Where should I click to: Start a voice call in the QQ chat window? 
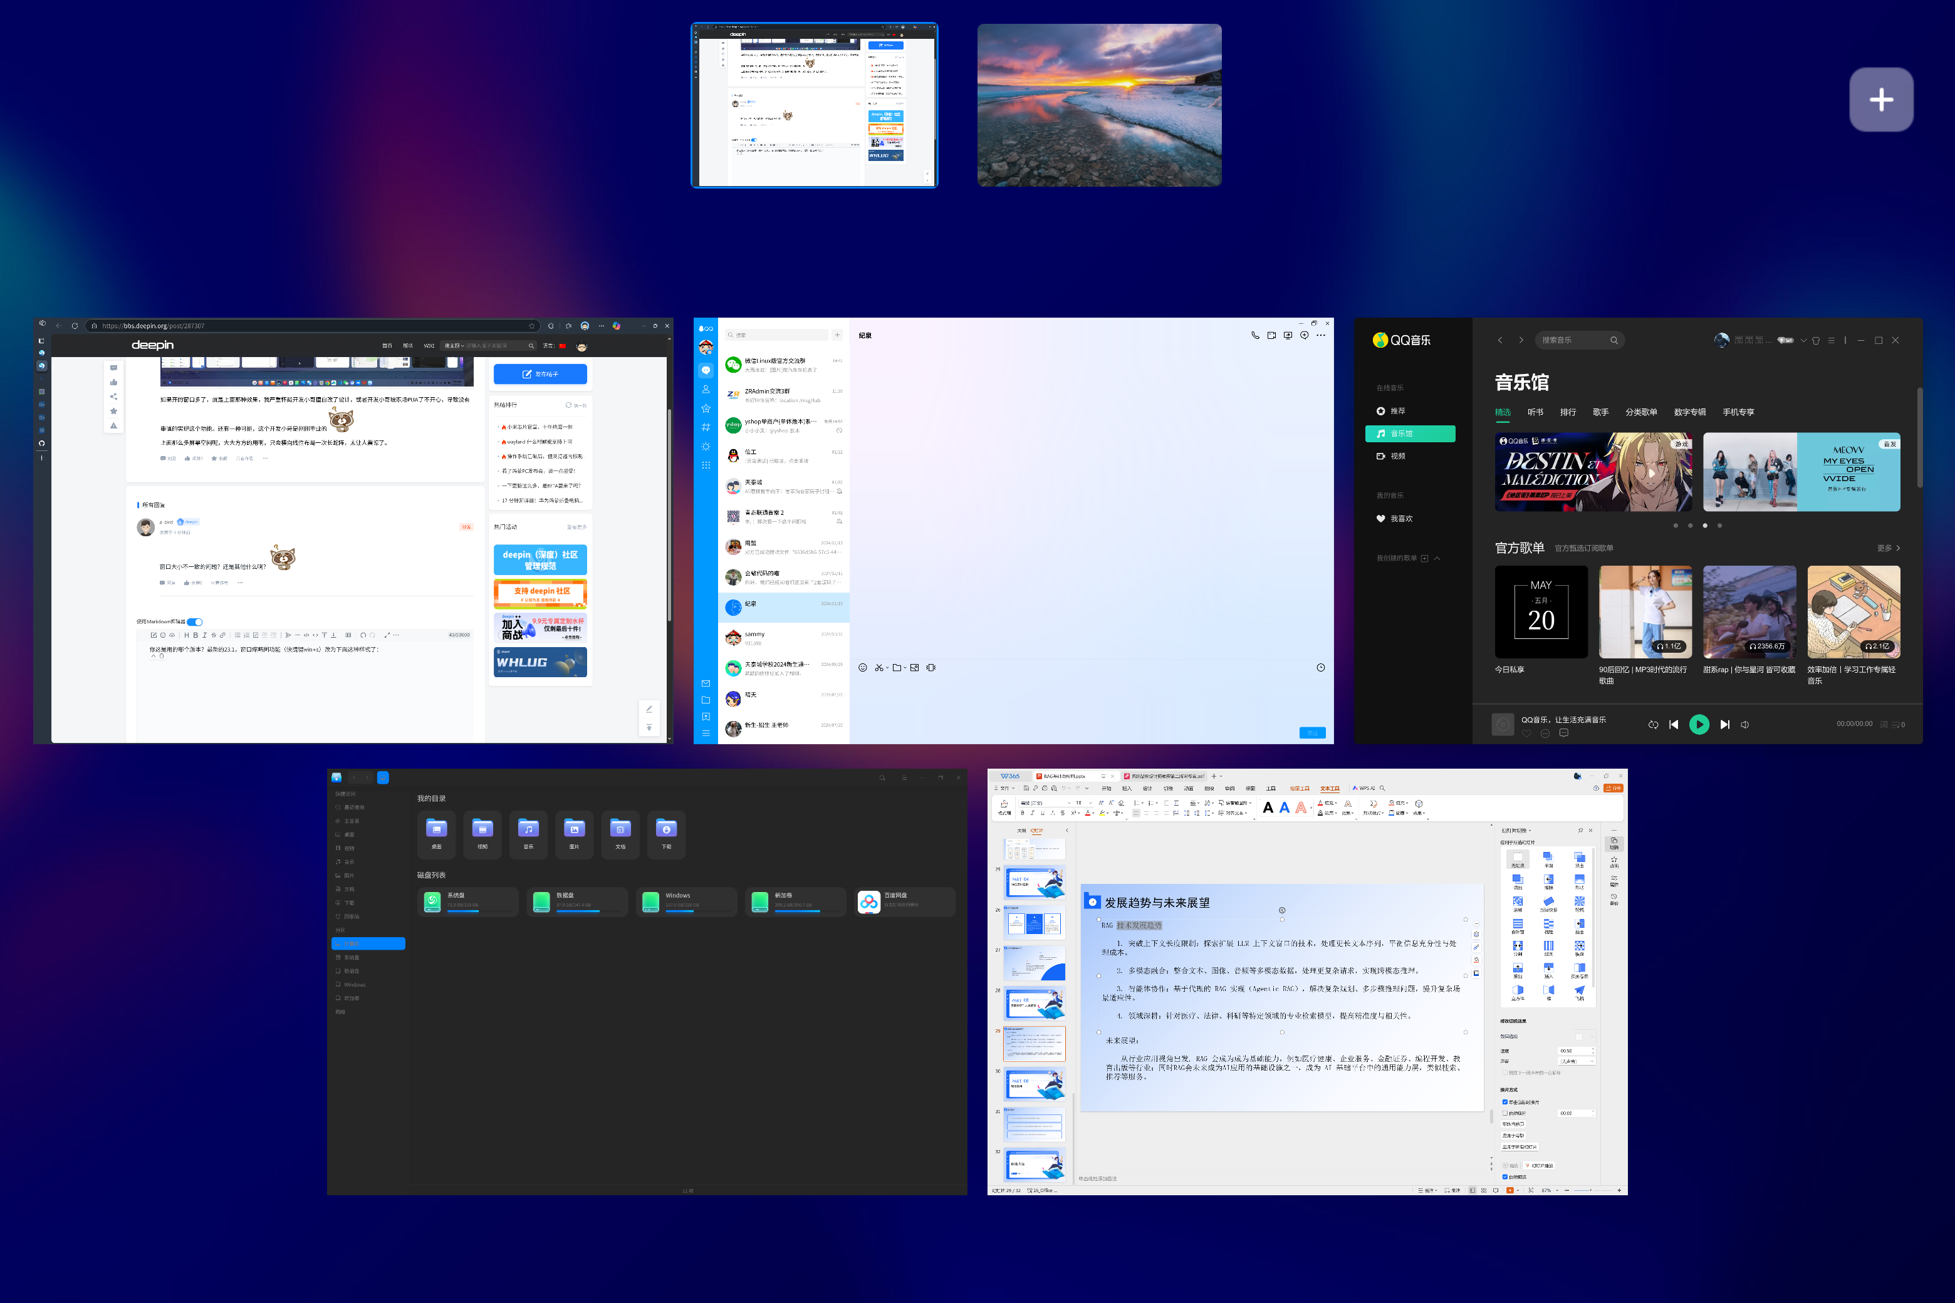pos(1254,336)
